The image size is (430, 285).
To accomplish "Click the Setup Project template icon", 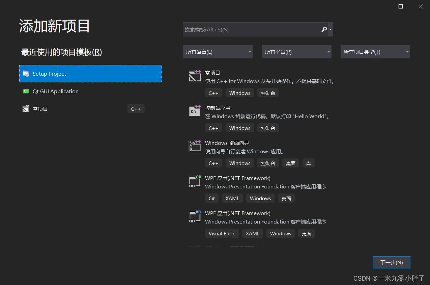I will (26, 74).
